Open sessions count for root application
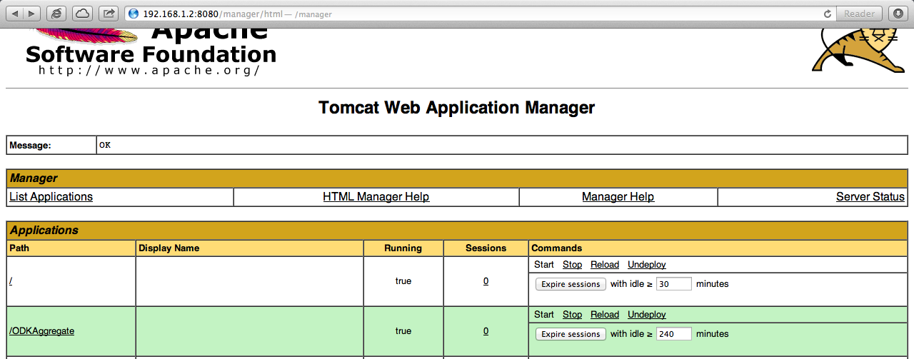This screenshot has height=359, width=914. coord(486,280)
